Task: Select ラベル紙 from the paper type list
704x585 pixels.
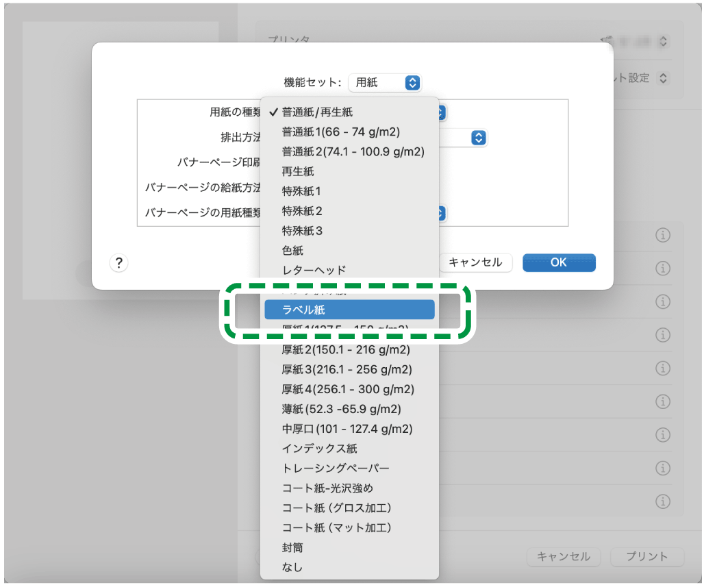Action: pos(349,310)
